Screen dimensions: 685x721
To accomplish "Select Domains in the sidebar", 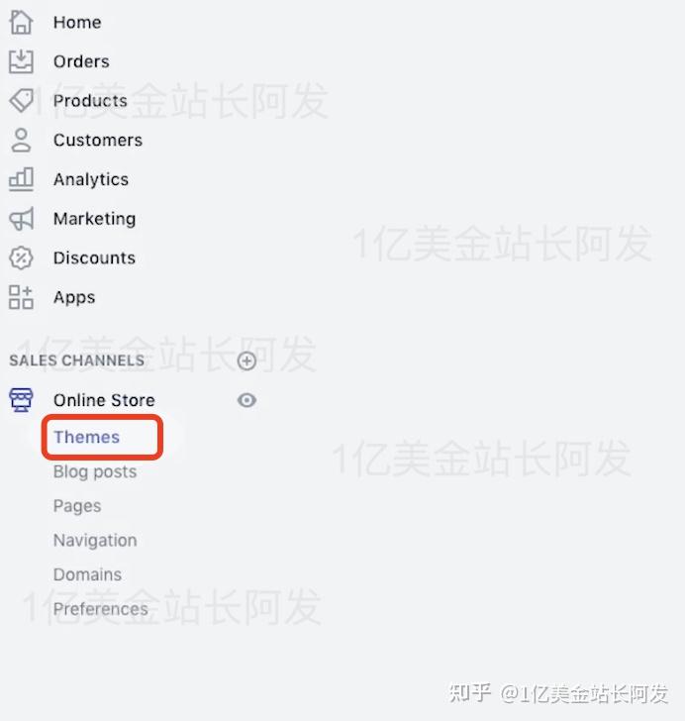I will click(87, 574).
